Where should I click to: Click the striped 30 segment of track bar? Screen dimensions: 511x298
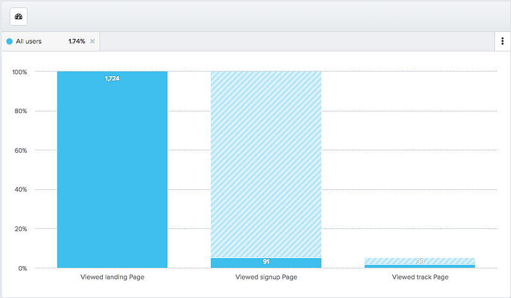tap(420, 261)
